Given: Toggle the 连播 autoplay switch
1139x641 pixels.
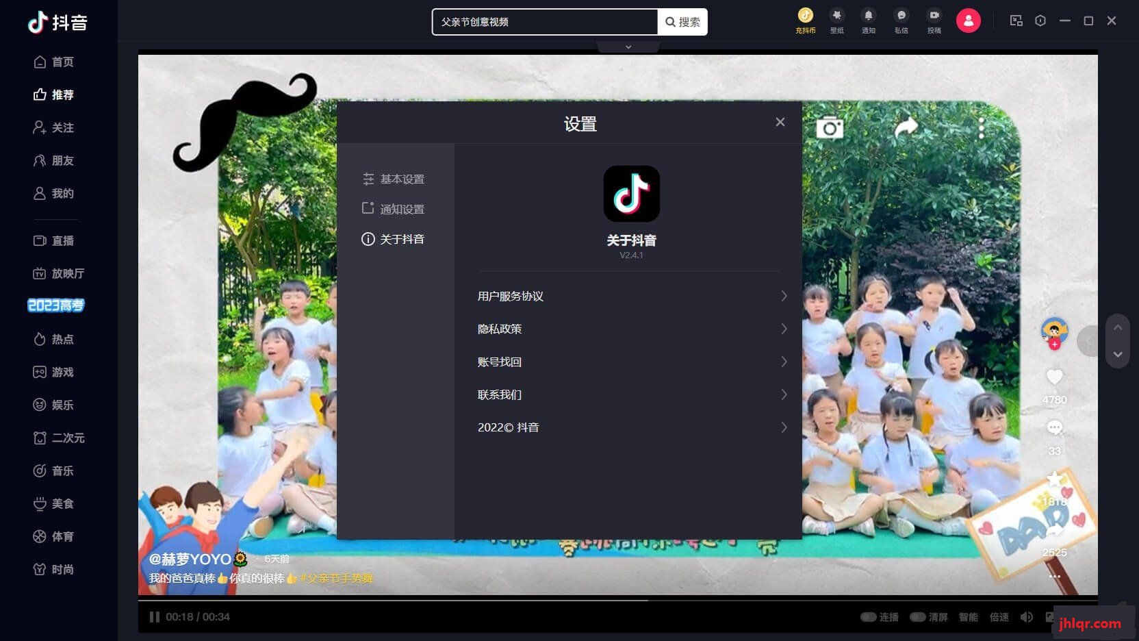Looking at the screenshot, I should (x=869, y=617).
